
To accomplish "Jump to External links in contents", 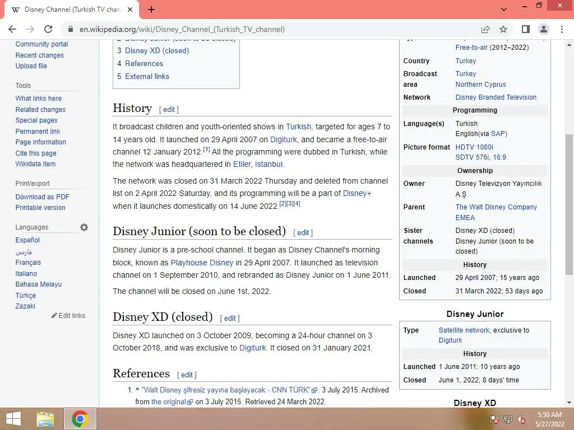I will 147,76.
